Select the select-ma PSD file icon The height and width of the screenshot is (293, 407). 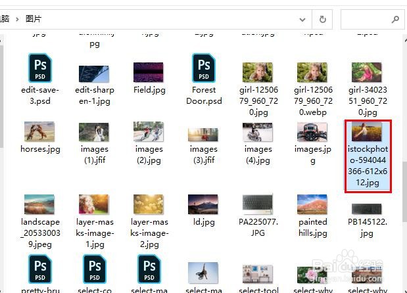(x=149, y=269)
